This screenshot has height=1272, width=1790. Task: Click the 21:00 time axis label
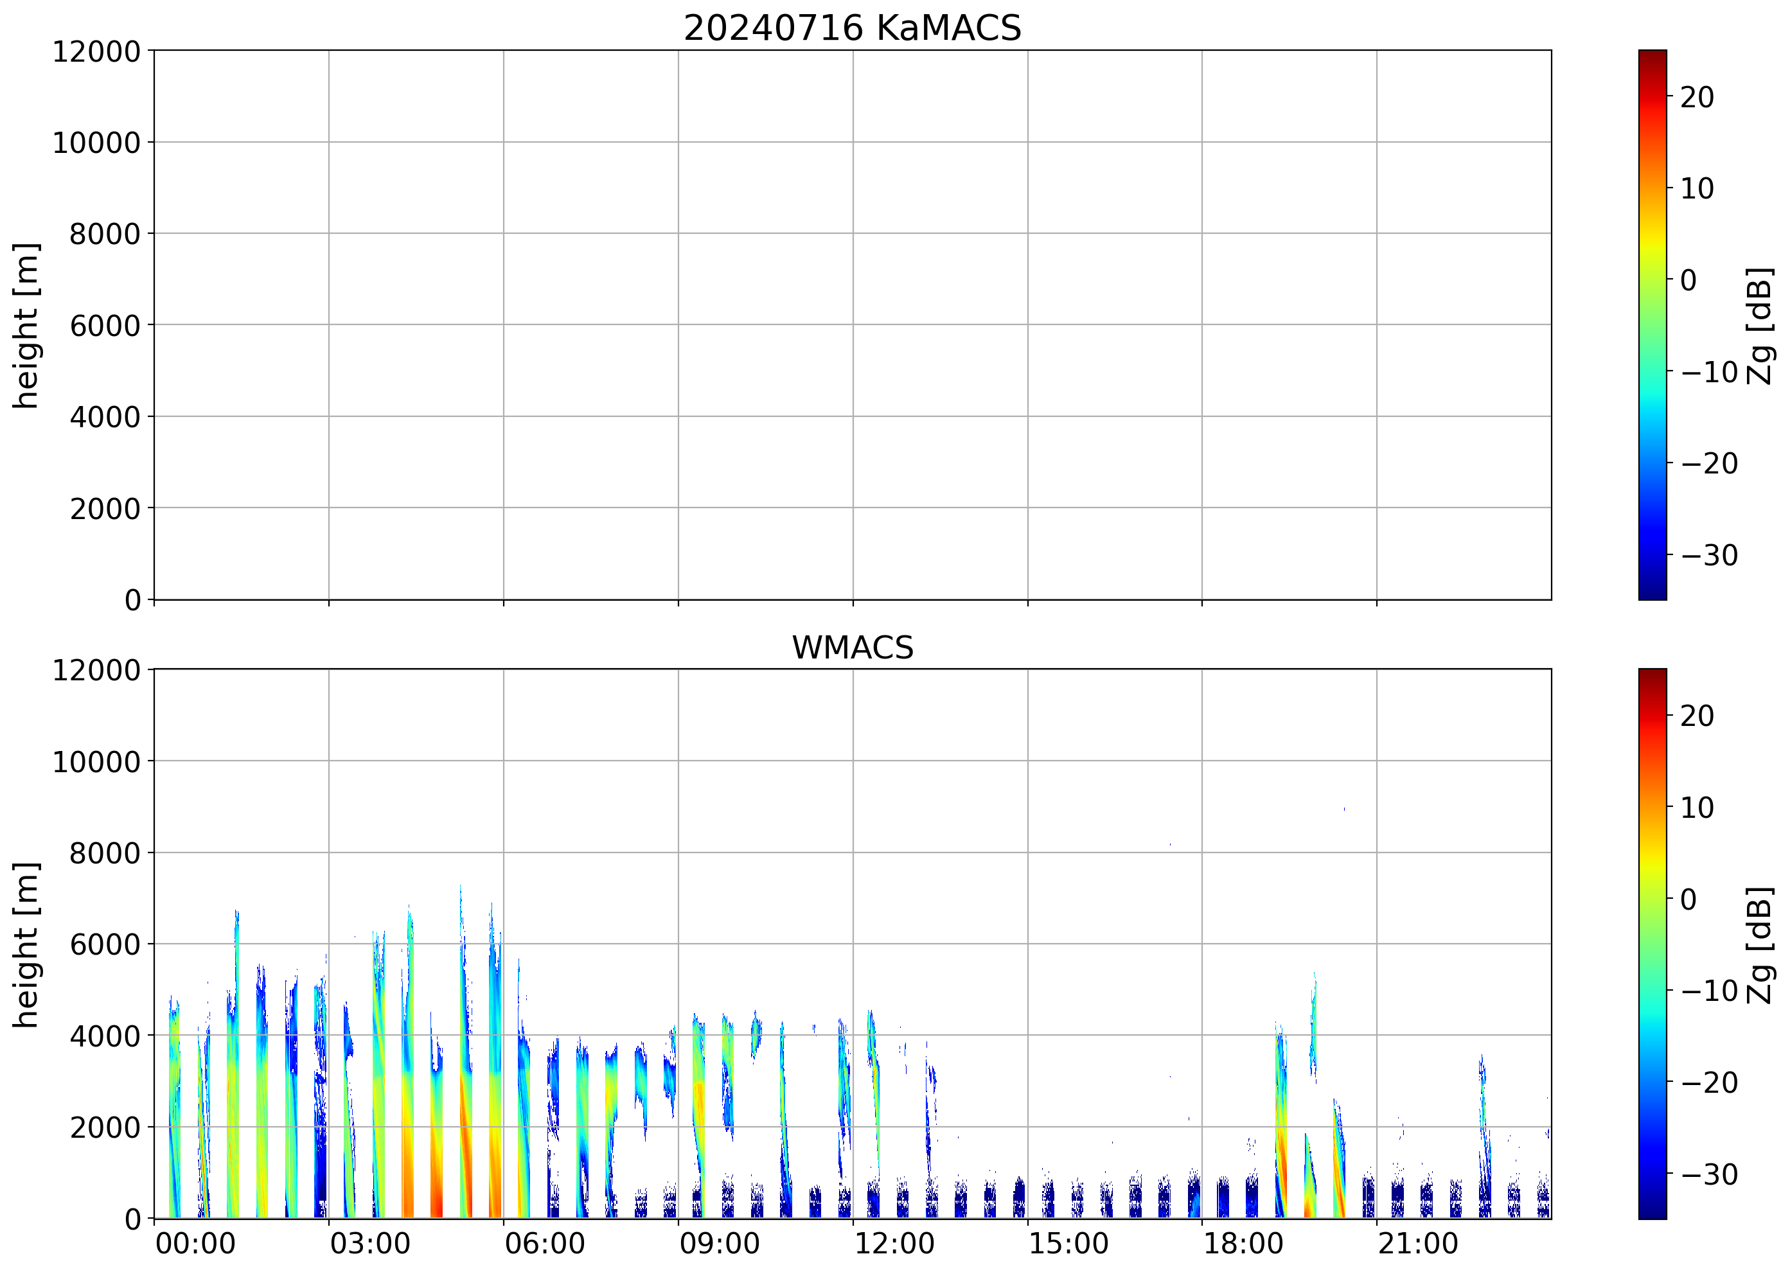1418,1244
